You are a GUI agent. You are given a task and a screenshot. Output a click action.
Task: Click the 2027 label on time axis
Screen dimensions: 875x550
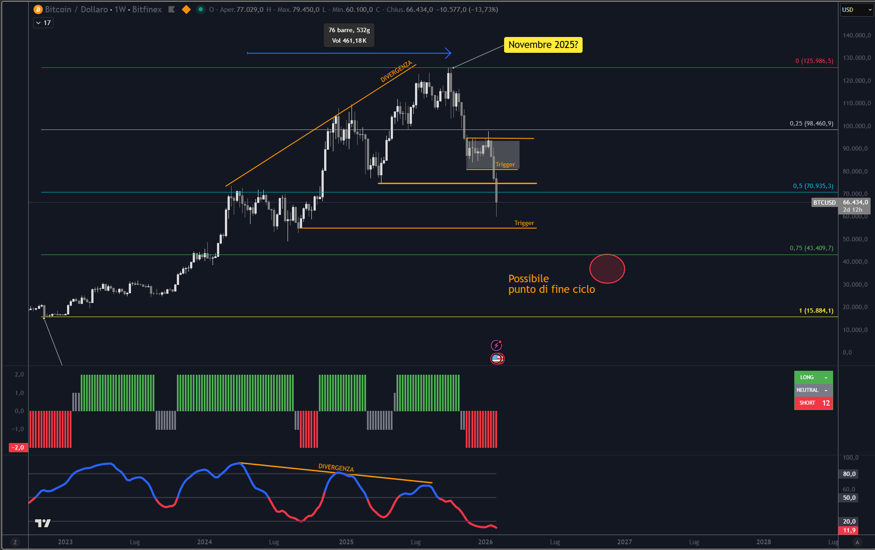(624, 542)
